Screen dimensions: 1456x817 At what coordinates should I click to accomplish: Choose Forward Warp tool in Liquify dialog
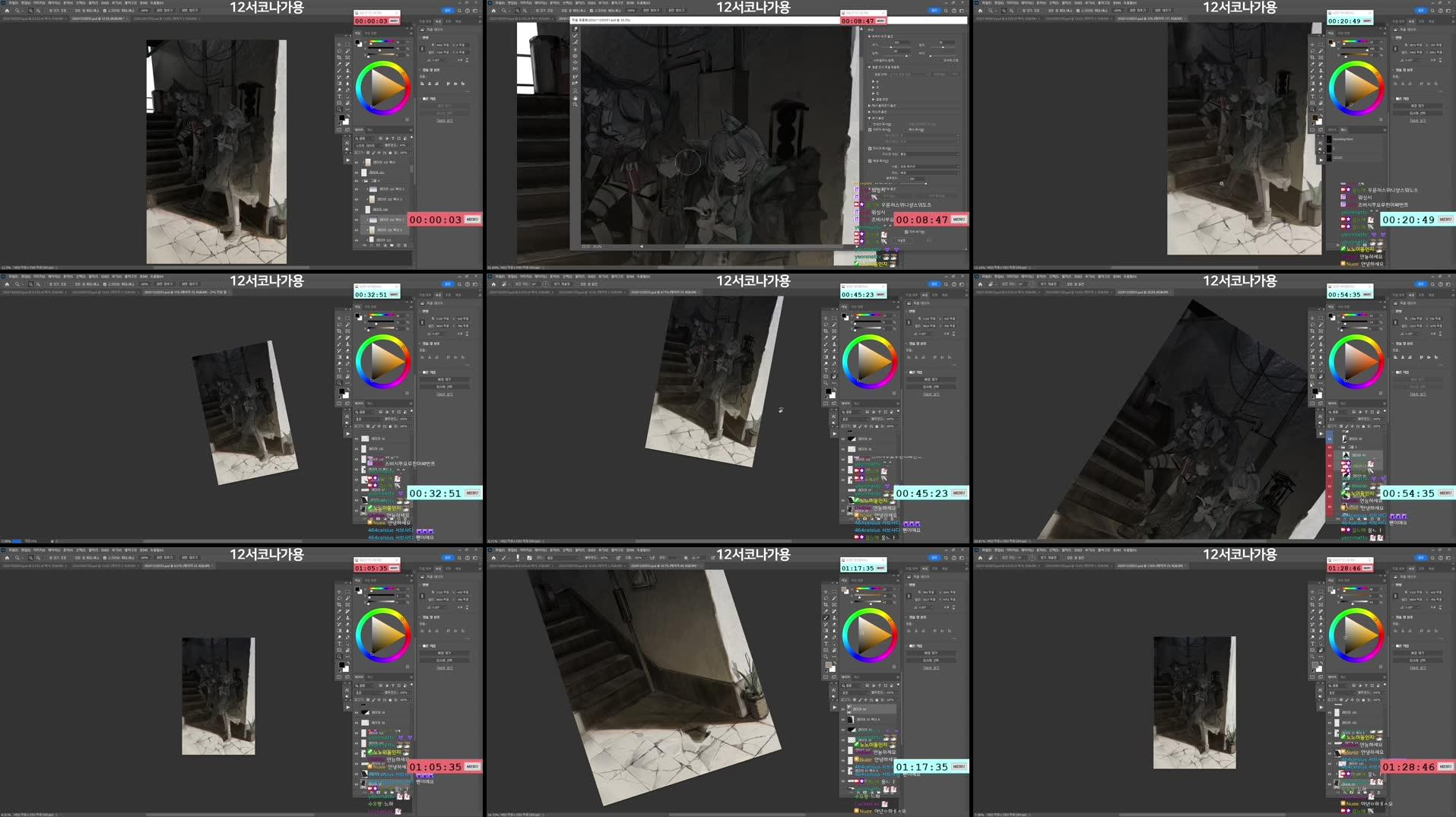(575, 29)
